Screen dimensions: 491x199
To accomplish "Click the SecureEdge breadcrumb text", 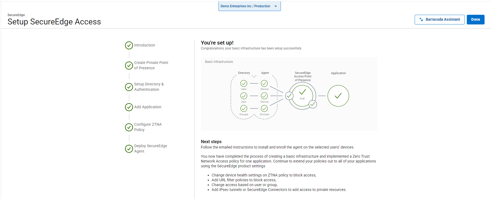I will (16, 15).
